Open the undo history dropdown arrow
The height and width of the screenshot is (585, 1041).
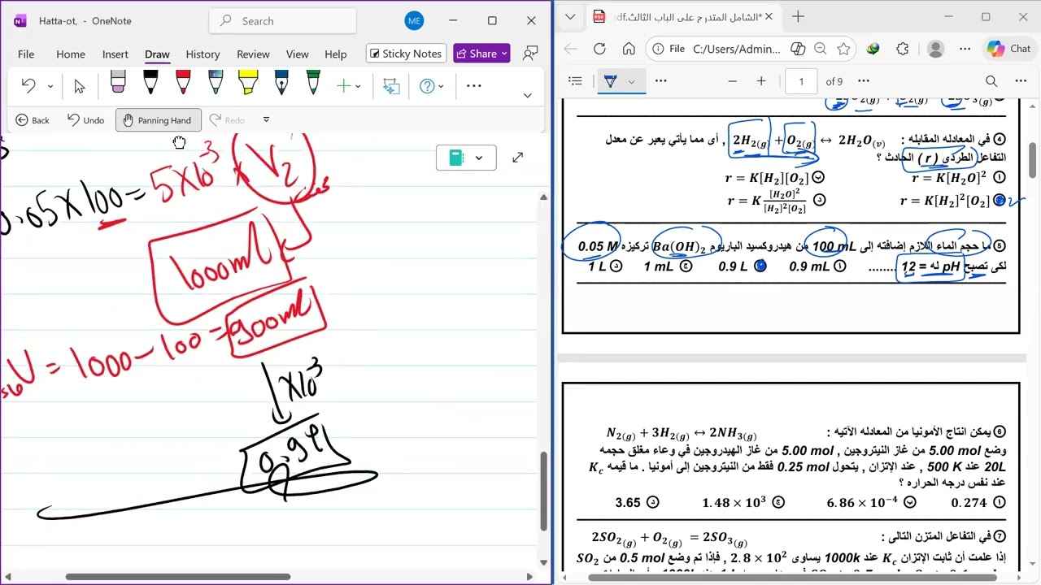tap(50, 85)
